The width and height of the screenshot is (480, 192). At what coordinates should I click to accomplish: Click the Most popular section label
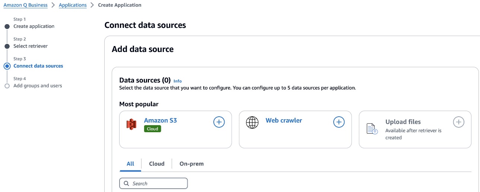[139, 104]
